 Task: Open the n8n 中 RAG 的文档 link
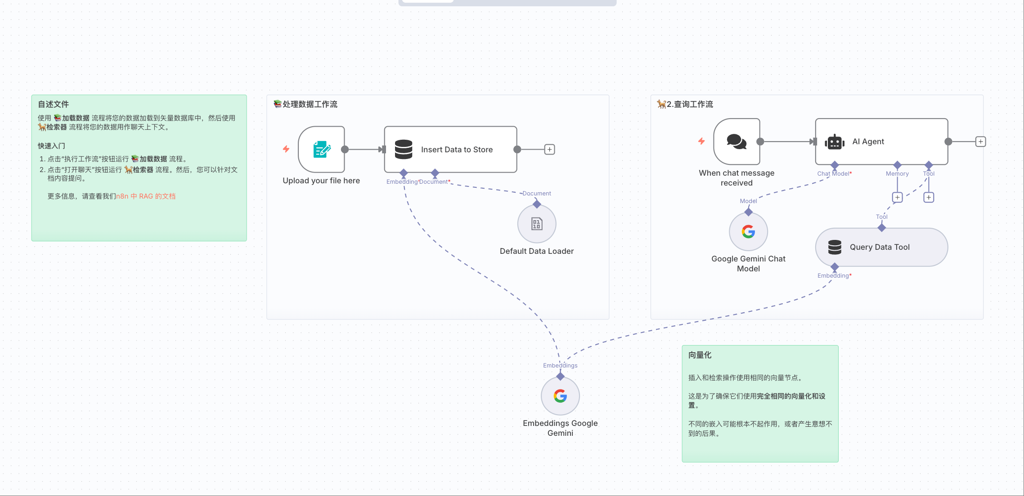pos(146,196)
